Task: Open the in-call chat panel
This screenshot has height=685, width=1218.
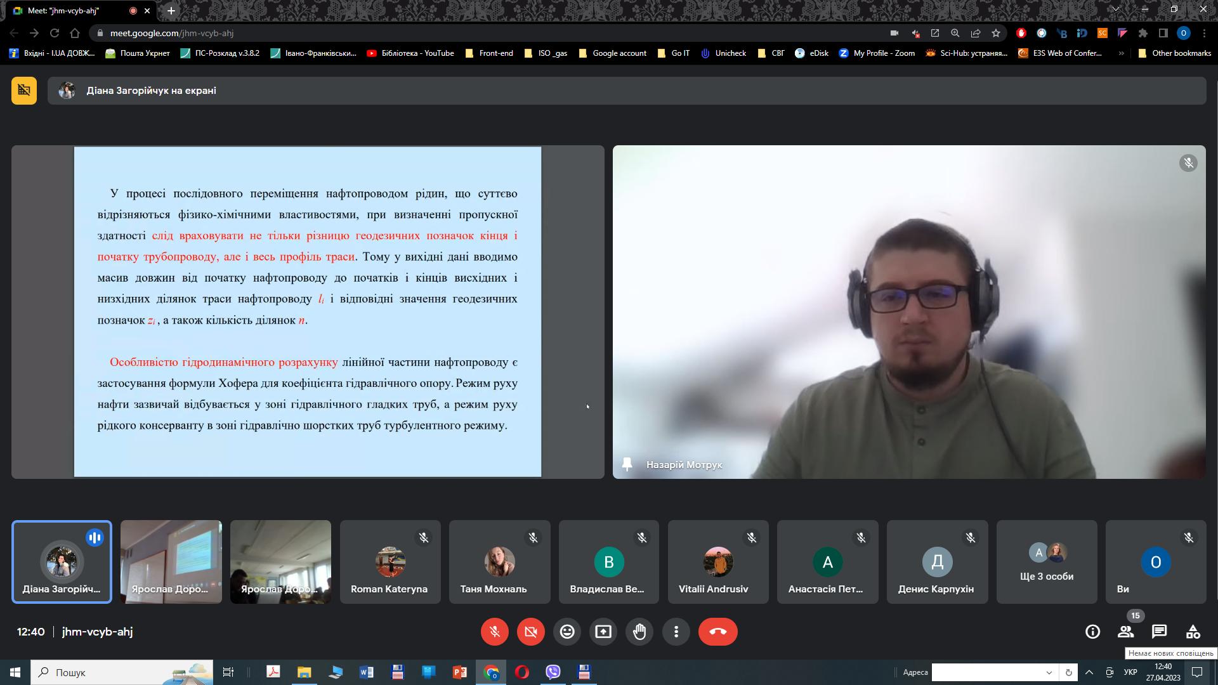Action: 1159,632
